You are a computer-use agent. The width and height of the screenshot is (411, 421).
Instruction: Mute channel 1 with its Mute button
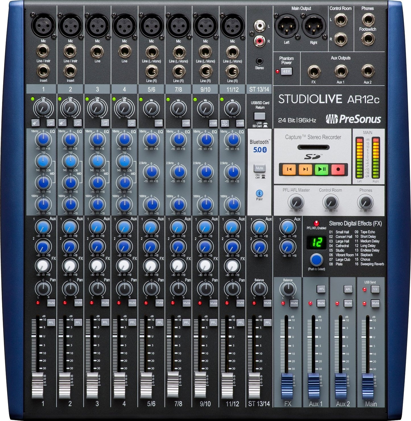51,303
